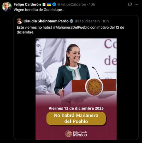Screen dimensions: 142x143
Task: Click Felipe Calderón's blue verified badge
Action: (x=54, y=4)
